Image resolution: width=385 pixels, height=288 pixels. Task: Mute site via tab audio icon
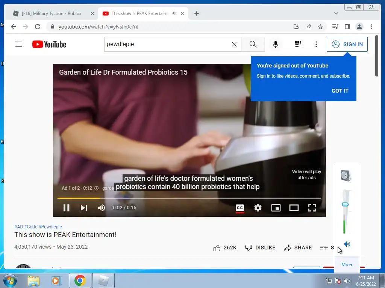click(x=174, y=13)
